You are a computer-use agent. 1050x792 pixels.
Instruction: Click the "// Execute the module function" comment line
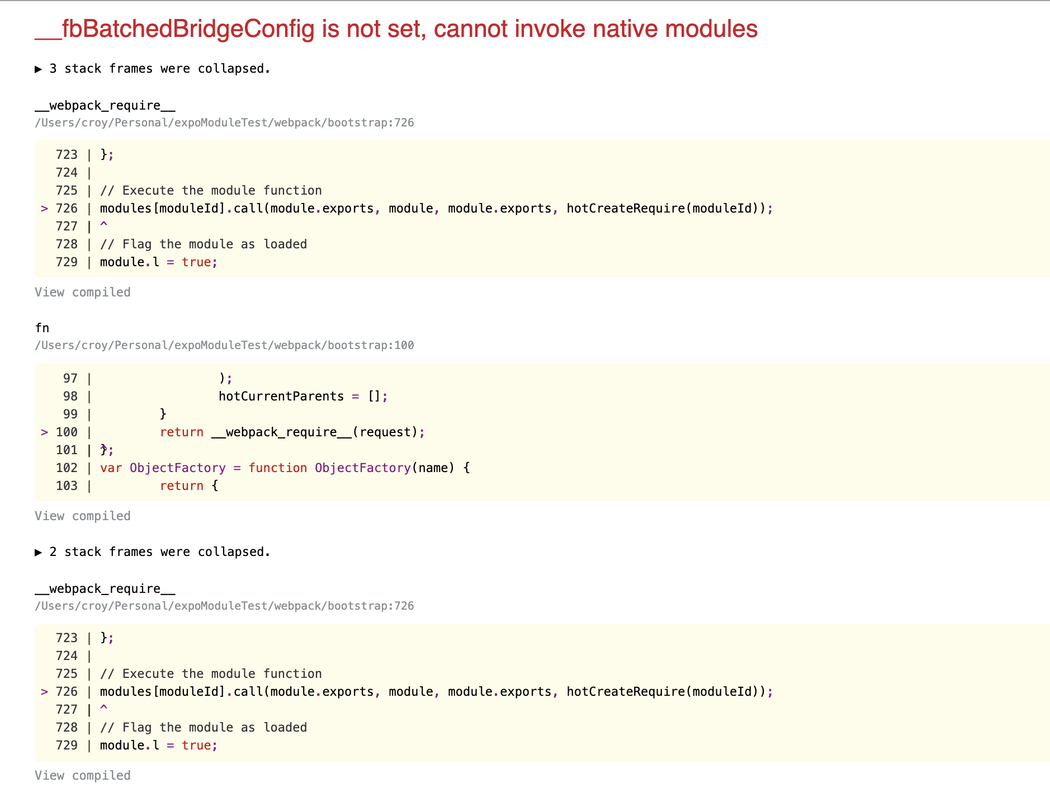point(210,190)
